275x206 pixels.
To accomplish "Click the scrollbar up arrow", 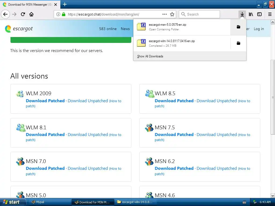I will point(273,22).
